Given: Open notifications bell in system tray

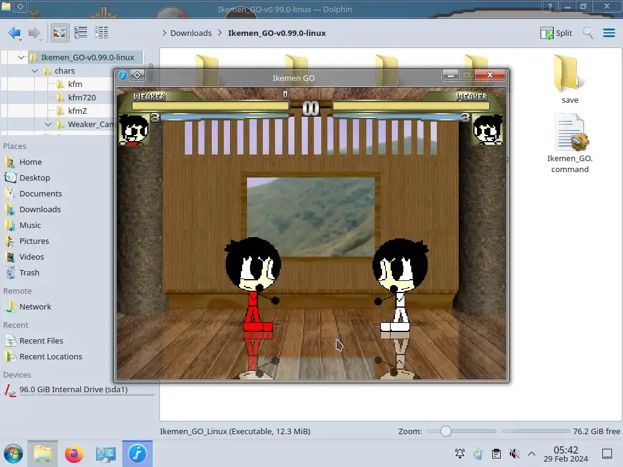Looking at the screenshot, I should point(460,454).
